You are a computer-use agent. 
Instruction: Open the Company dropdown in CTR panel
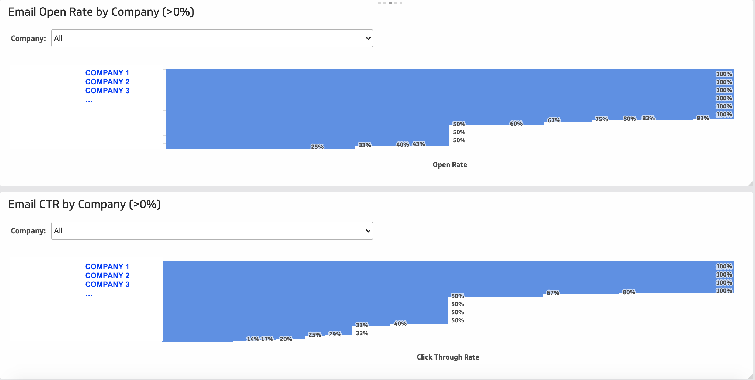212,231
